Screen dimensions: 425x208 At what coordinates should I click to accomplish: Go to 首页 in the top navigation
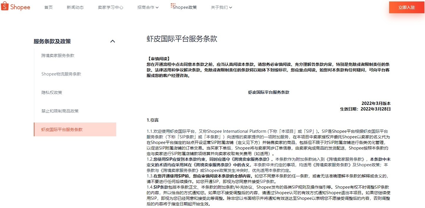pyautogui.click(x=49, y=7)
